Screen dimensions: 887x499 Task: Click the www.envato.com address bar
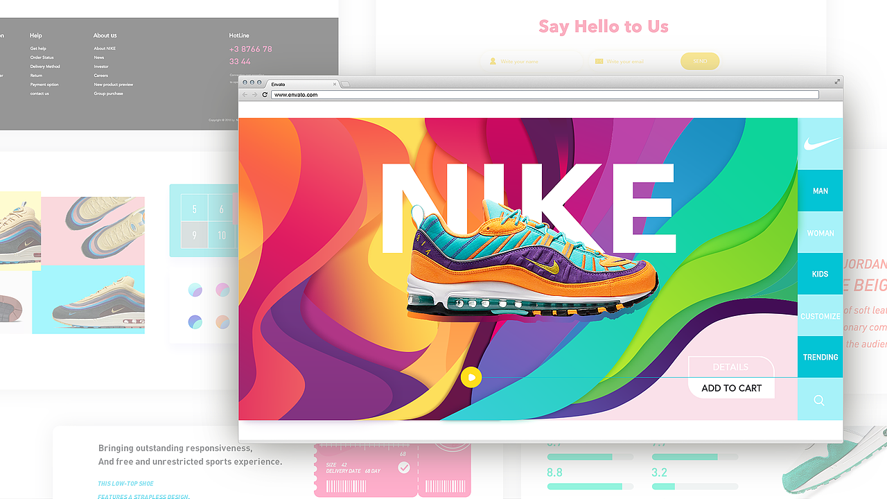point(544,95)
